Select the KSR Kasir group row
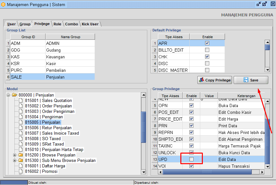The image size is (276, 185). point(51,63)
